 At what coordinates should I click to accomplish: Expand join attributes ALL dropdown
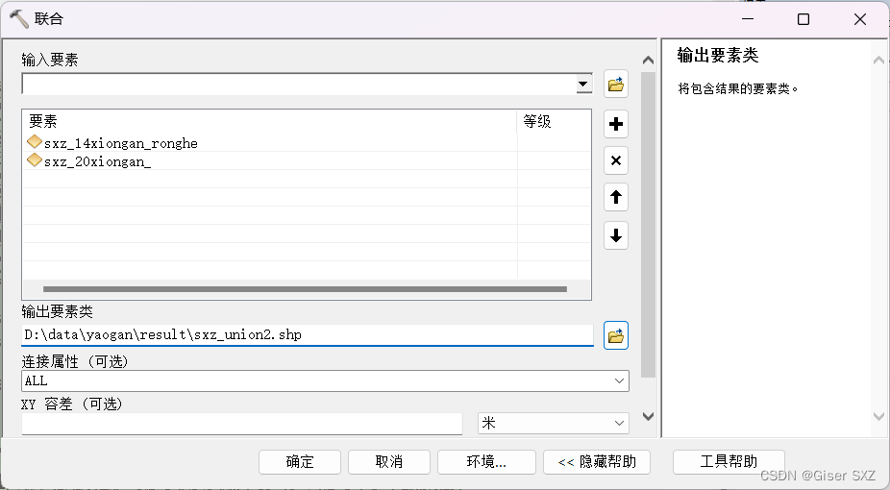click(619, 380)
